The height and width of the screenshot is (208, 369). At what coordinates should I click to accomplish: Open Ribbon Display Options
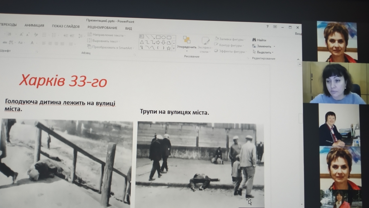(275, 27)
